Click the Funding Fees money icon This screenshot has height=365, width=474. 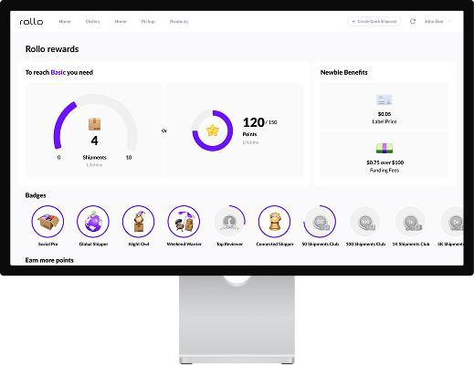tap(384, 148)
